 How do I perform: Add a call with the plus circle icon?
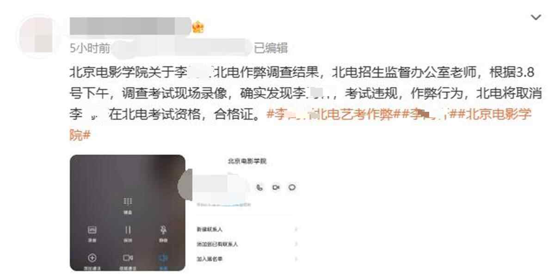pos(92,258)
